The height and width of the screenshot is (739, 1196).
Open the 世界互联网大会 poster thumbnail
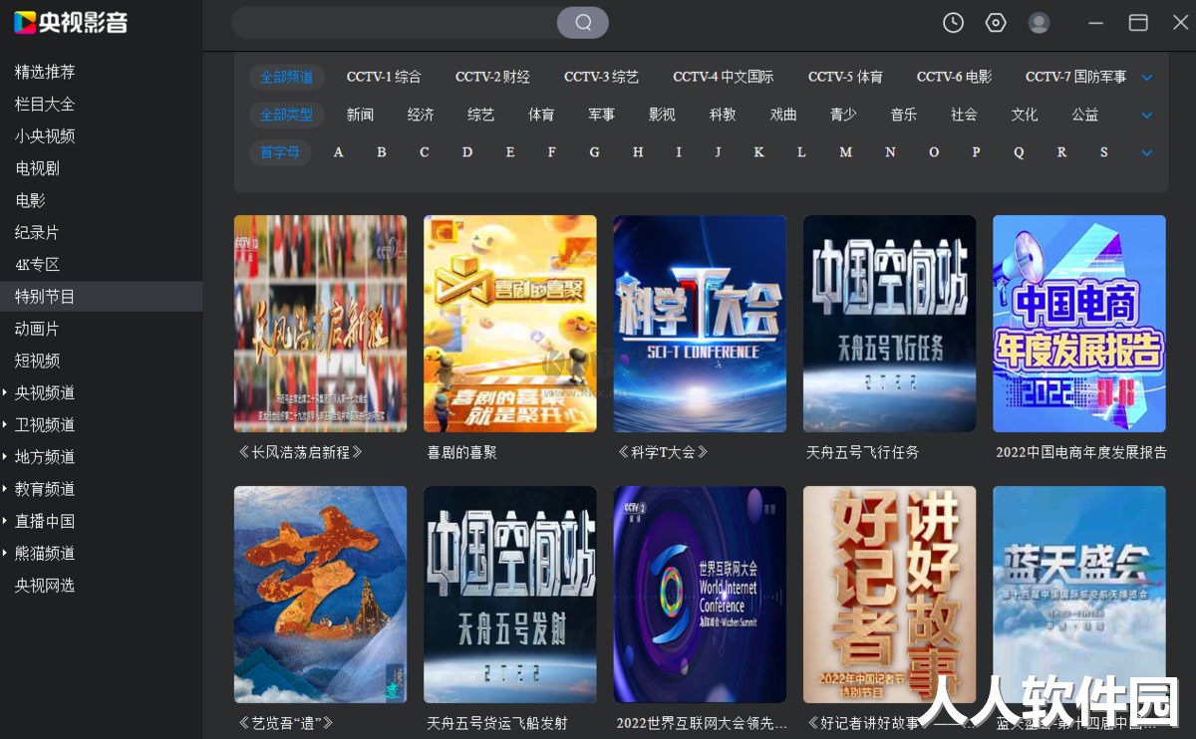(700, 595)
